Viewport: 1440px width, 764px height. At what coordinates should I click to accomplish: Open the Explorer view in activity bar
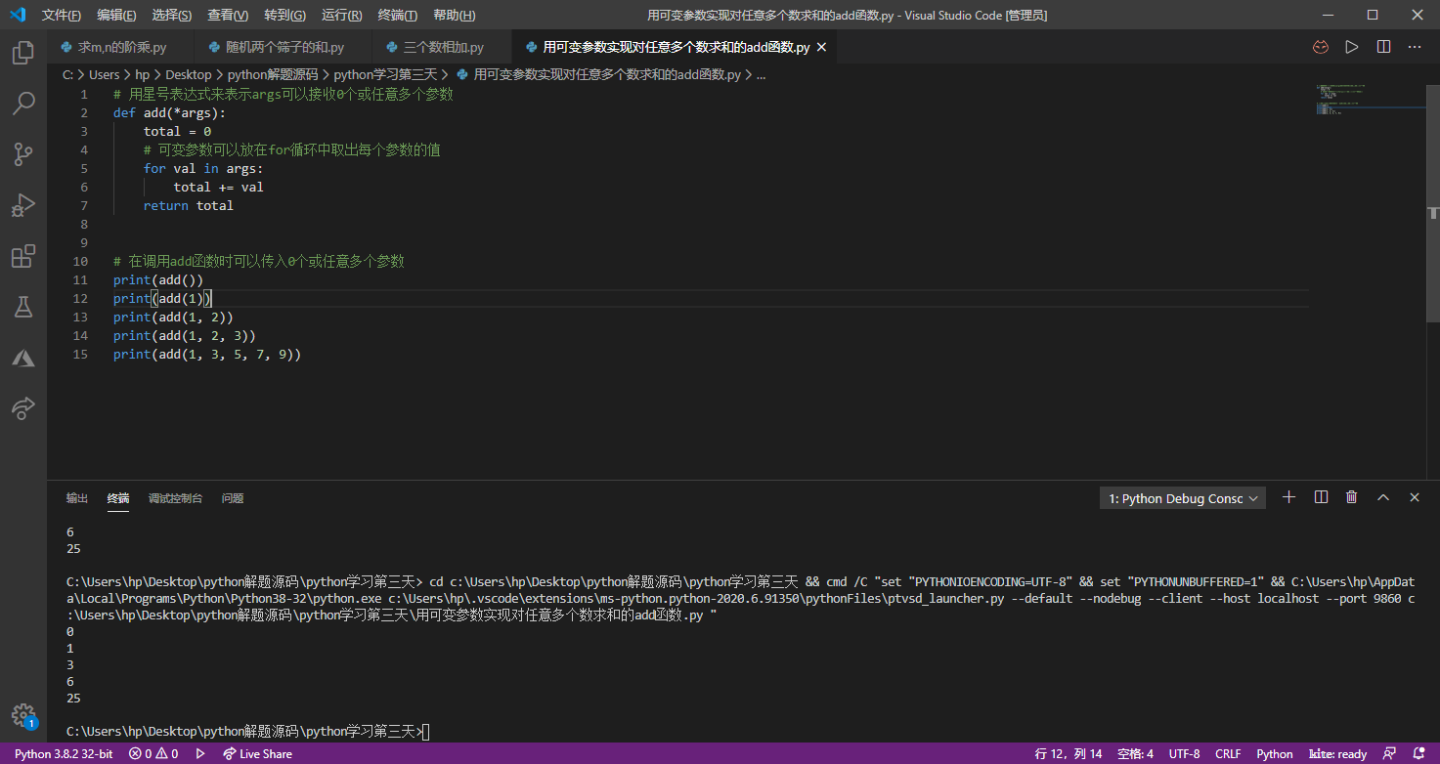(x=23, y=53)
